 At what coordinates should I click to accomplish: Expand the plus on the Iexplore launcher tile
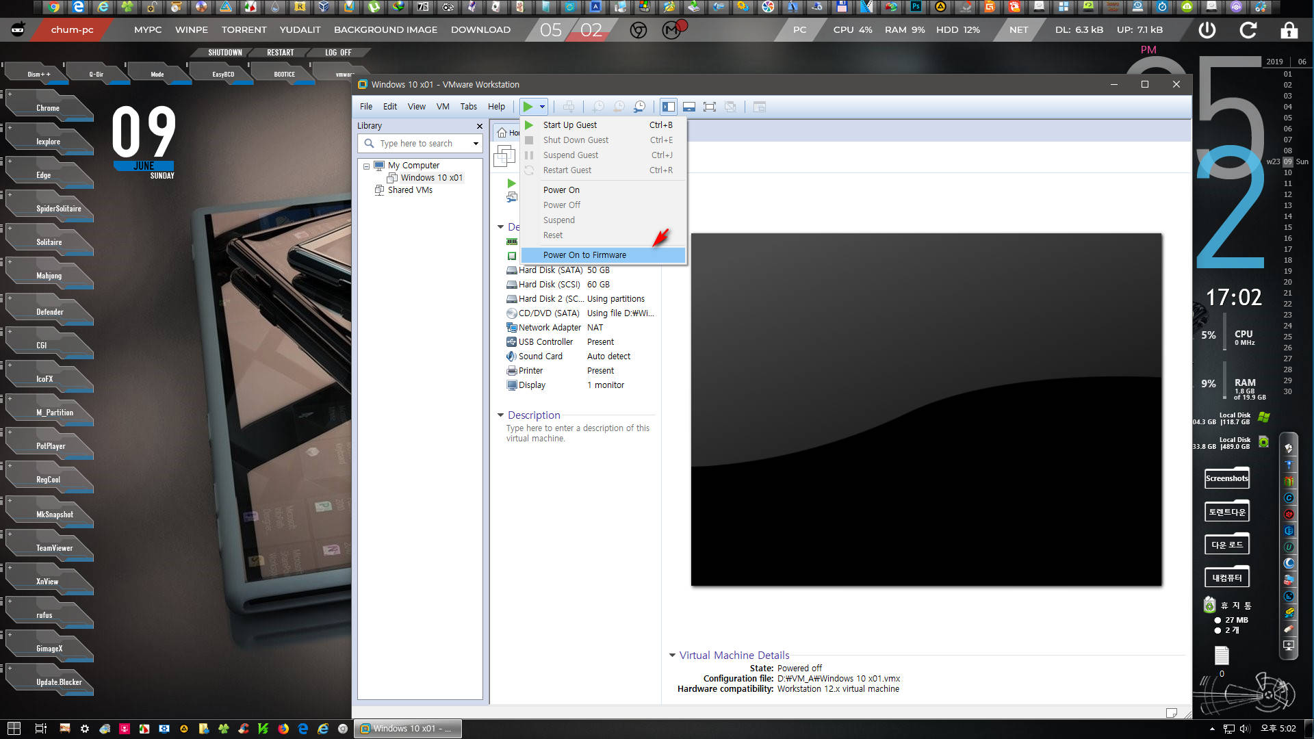(10, 128)
